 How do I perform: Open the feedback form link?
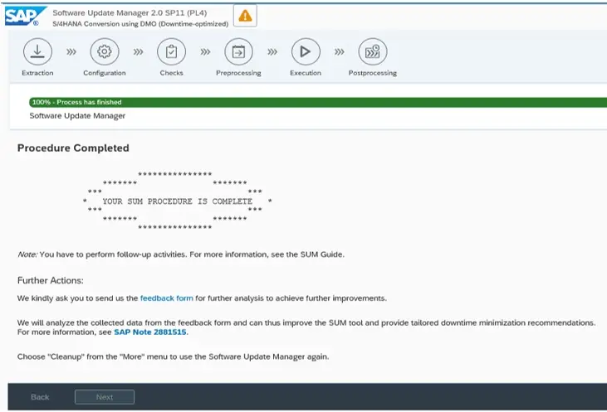pos(166,298)
